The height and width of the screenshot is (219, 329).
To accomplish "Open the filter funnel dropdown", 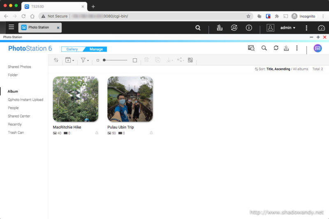I will click(84, 60).
